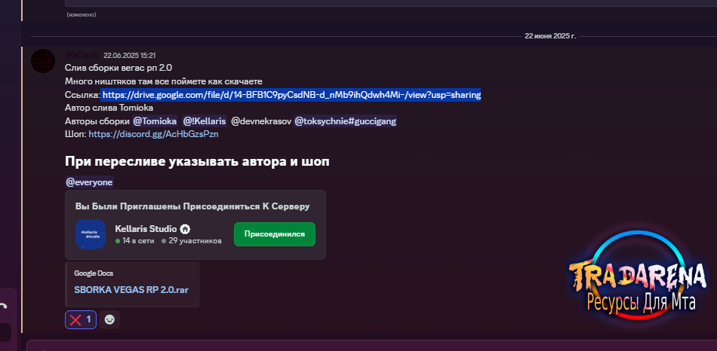Open the add reaction smiley icon
The height and width of the screenshot is (351, 717).
[x=110, y=319]
